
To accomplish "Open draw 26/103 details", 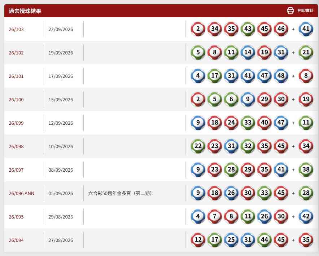I will coord(16,29).
